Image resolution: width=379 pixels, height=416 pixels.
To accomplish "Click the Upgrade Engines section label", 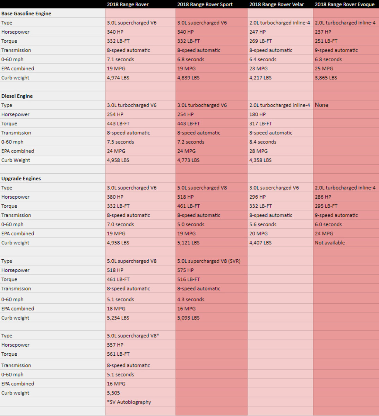I will point(21,179).
